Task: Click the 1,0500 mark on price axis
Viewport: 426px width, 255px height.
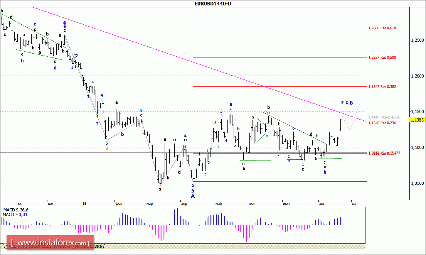Action: 418,184
